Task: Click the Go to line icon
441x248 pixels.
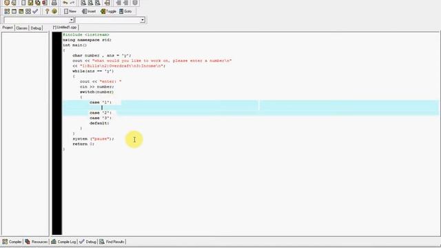Action: (107, 3)
